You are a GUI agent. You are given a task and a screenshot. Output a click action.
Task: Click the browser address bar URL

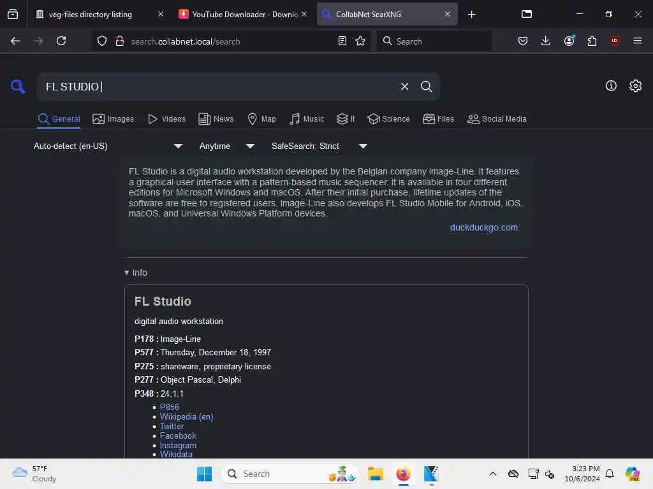click(x=186, y=41)
